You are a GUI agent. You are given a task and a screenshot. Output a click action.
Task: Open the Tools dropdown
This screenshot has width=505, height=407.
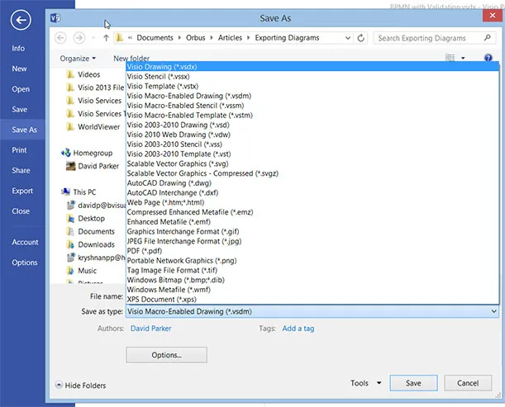click(366, 383)
